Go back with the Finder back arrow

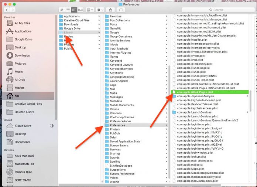(7, 10)
